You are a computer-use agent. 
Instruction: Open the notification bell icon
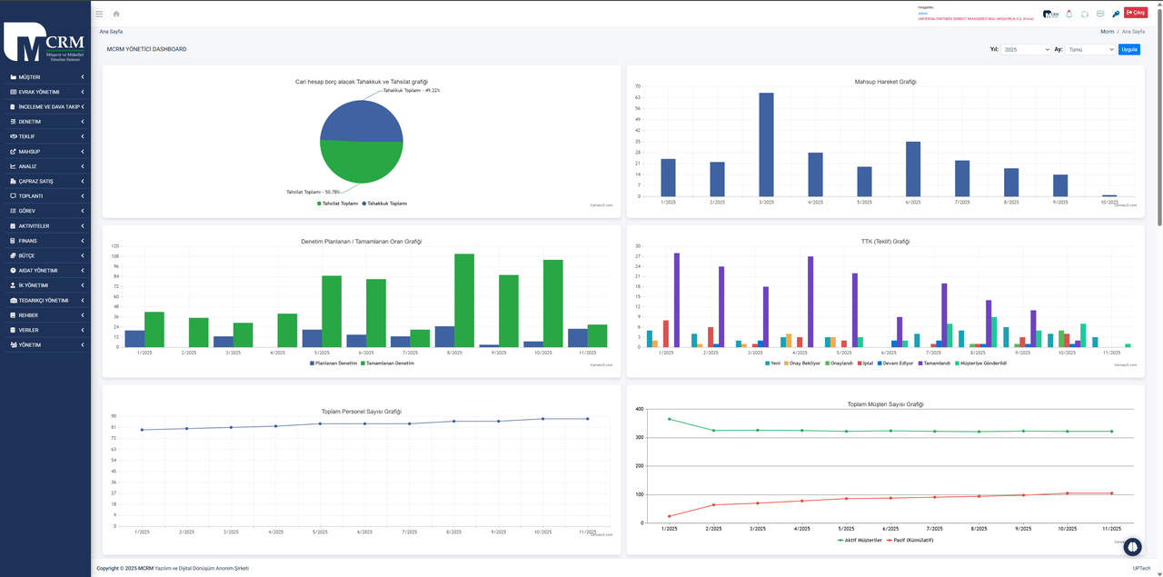[x=1069, y=14]
